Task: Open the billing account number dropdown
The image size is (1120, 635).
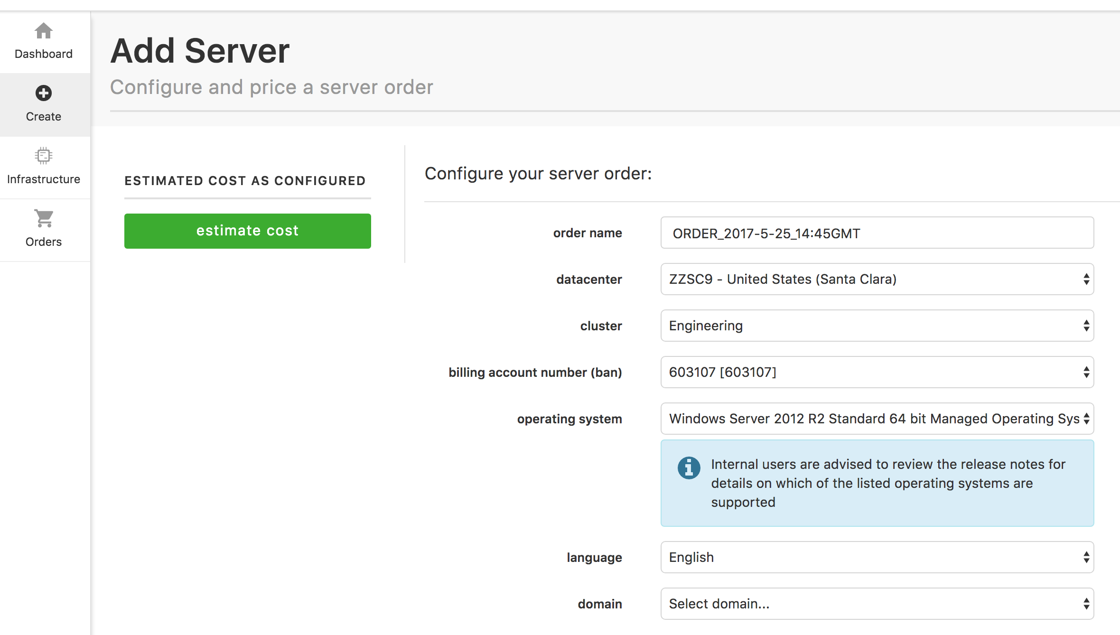Action: (877, 373)
